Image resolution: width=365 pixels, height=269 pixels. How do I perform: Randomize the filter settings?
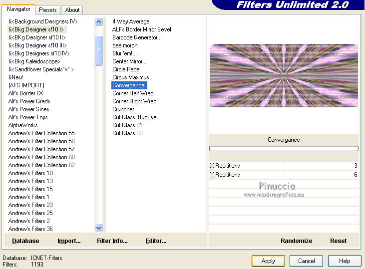point(296,241)
